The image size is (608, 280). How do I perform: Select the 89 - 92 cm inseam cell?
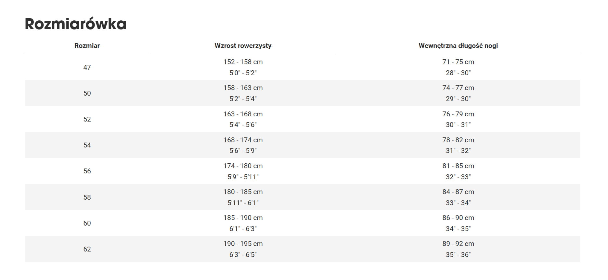pyautogui.click(x=458, y=244)
